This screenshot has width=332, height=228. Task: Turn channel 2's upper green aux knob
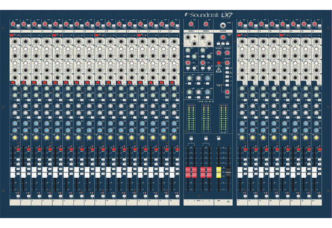click(25, 88)
